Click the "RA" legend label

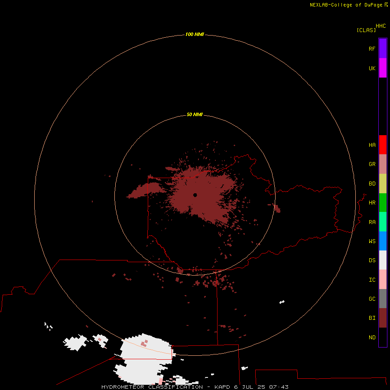[372, 222]
